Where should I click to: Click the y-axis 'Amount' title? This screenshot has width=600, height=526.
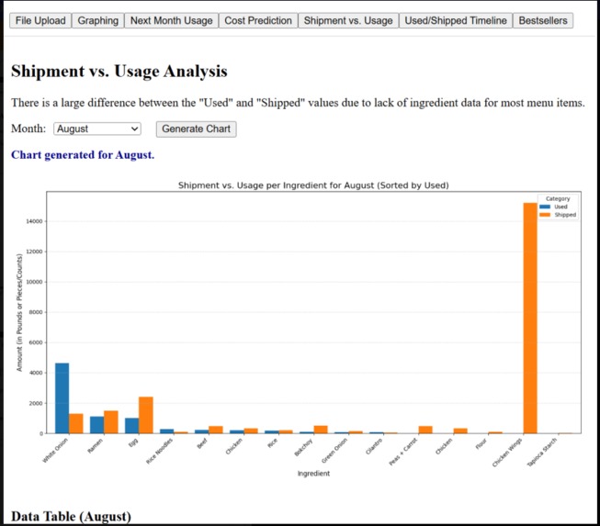pos(19,313)
